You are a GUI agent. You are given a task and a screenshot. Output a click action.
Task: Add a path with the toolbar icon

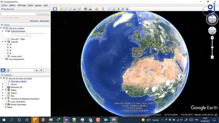(x=70, y=9)
